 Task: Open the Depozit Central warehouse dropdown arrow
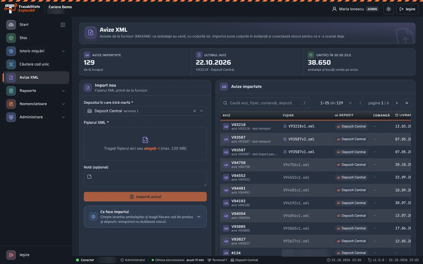pos(201,111)
